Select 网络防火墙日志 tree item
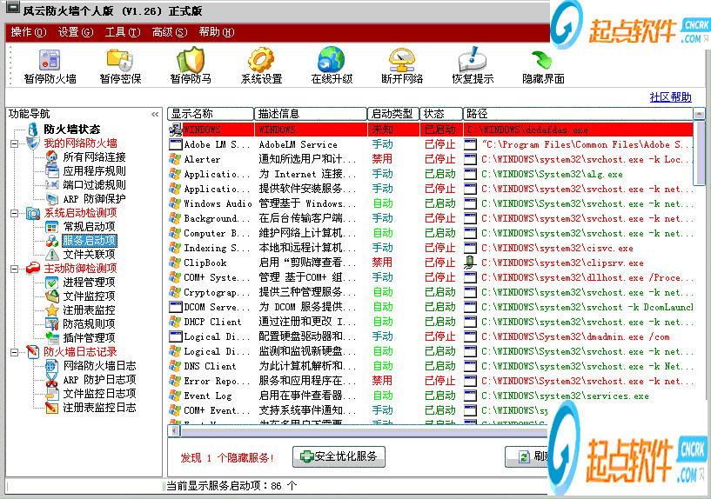The height and width of the screenshot is (499, 711). tap(99, 366)
